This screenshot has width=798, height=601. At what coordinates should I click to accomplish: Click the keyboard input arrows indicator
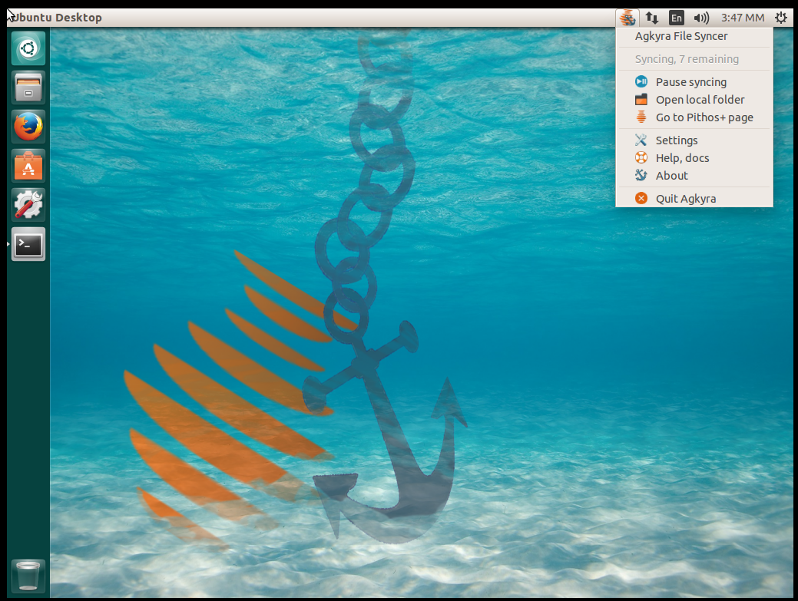[x=652, y=17]
